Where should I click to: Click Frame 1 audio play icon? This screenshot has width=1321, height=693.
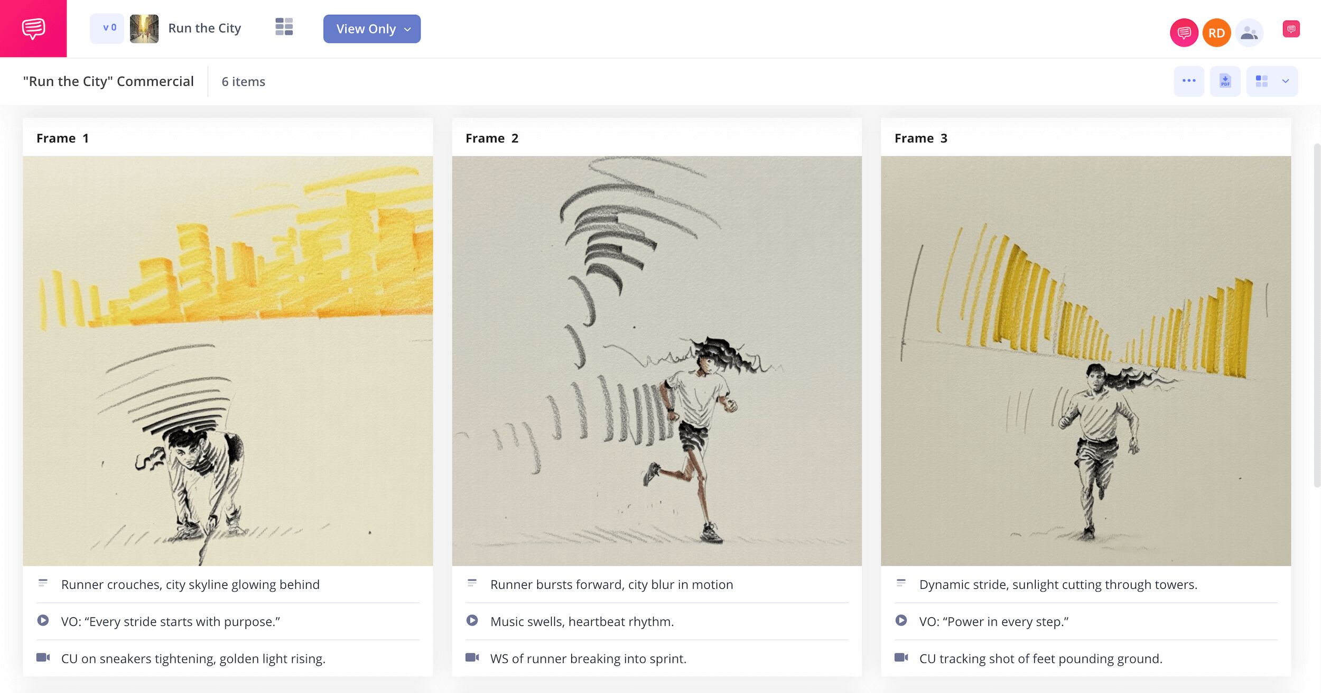click(x=43, y=621)
